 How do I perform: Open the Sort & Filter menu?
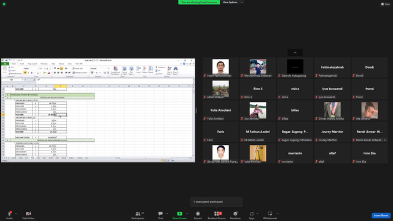169,71
